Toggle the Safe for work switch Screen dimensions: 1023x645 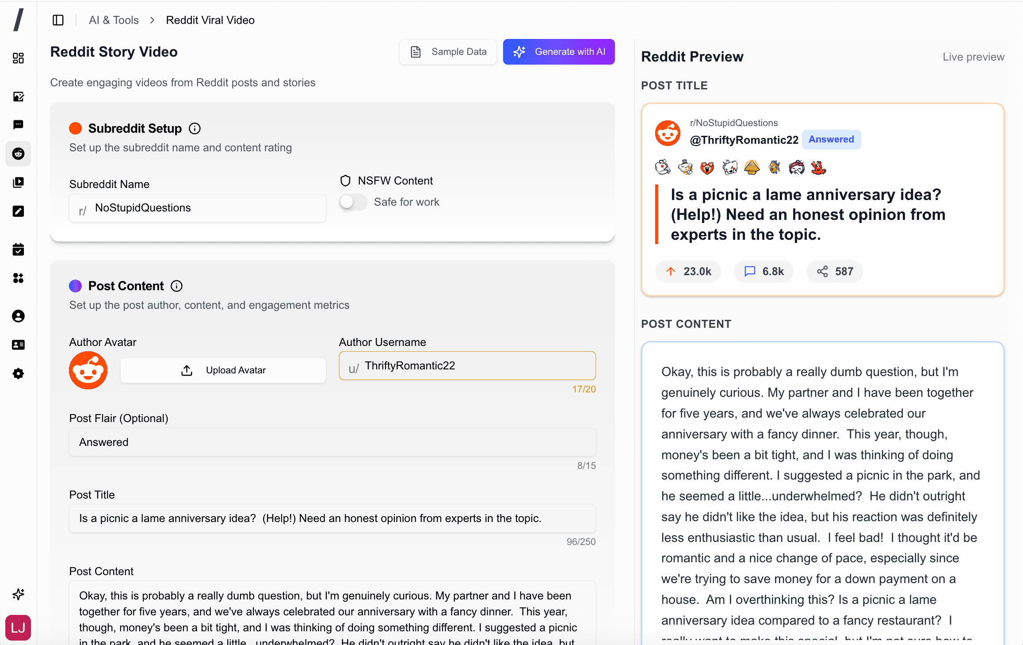pyautogui.click(x=352, y=202)
